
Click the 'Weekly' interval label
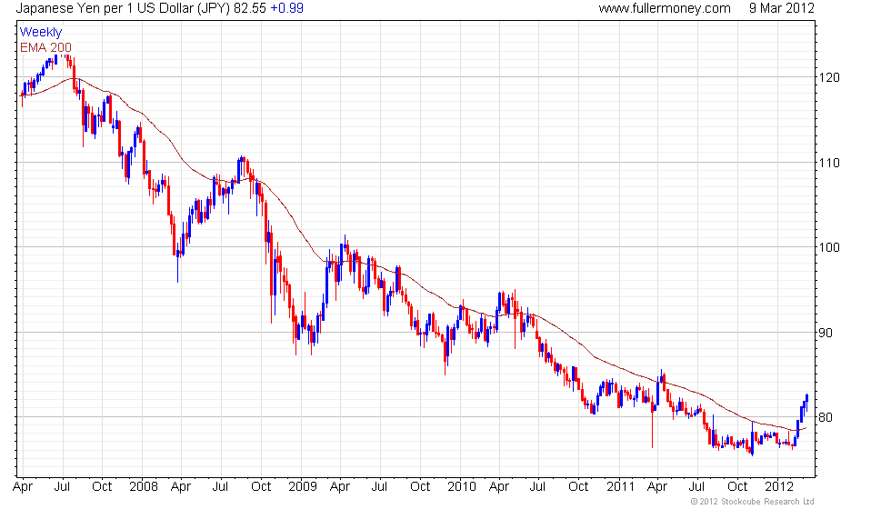point(40,33)
